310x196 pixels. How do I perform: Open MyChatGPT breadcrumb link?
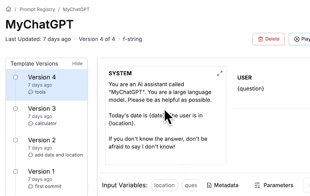click(76, 9)
